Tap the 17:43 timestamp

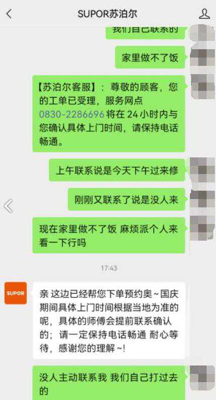pyautogui.click(x=109, y=268)
